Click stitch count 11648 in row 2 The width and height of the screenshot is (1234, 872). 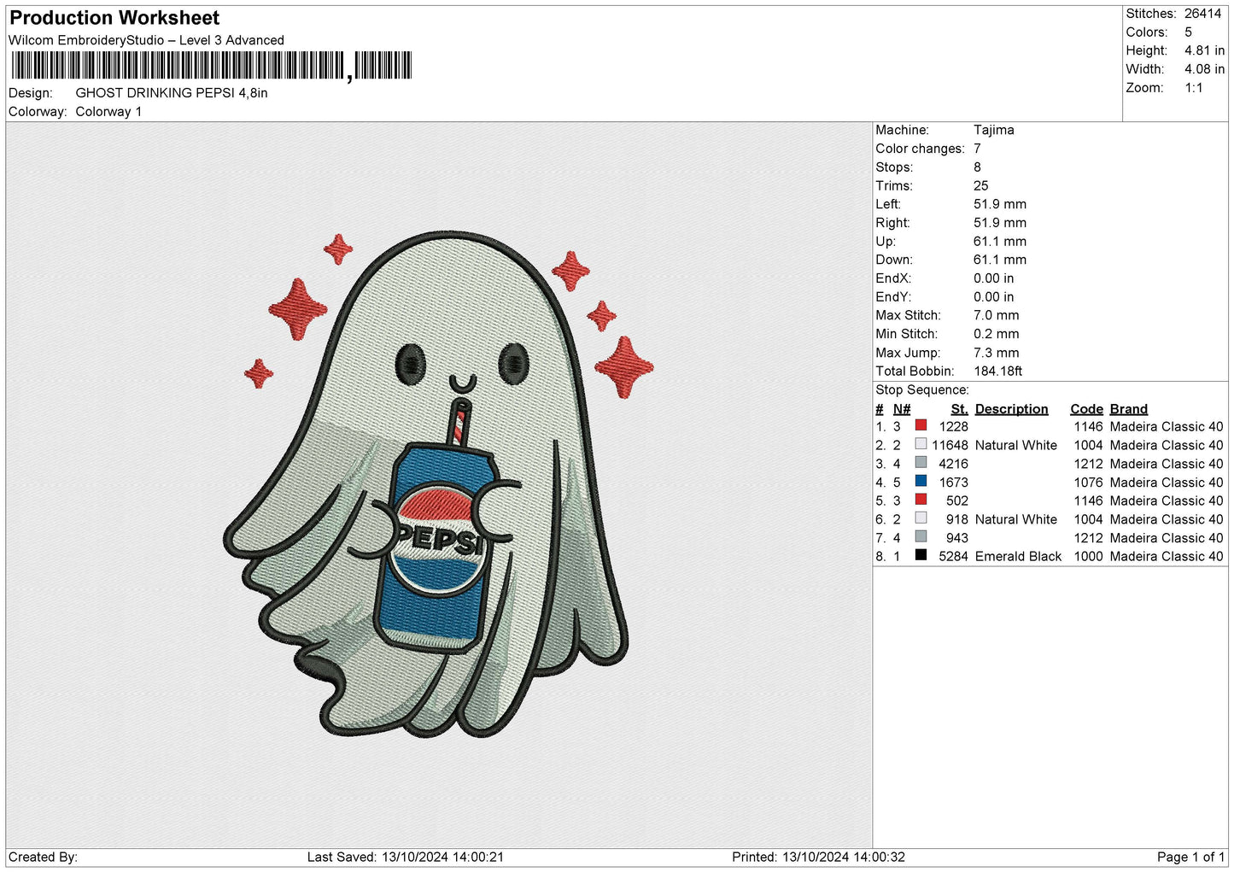(x=950, y=445)
